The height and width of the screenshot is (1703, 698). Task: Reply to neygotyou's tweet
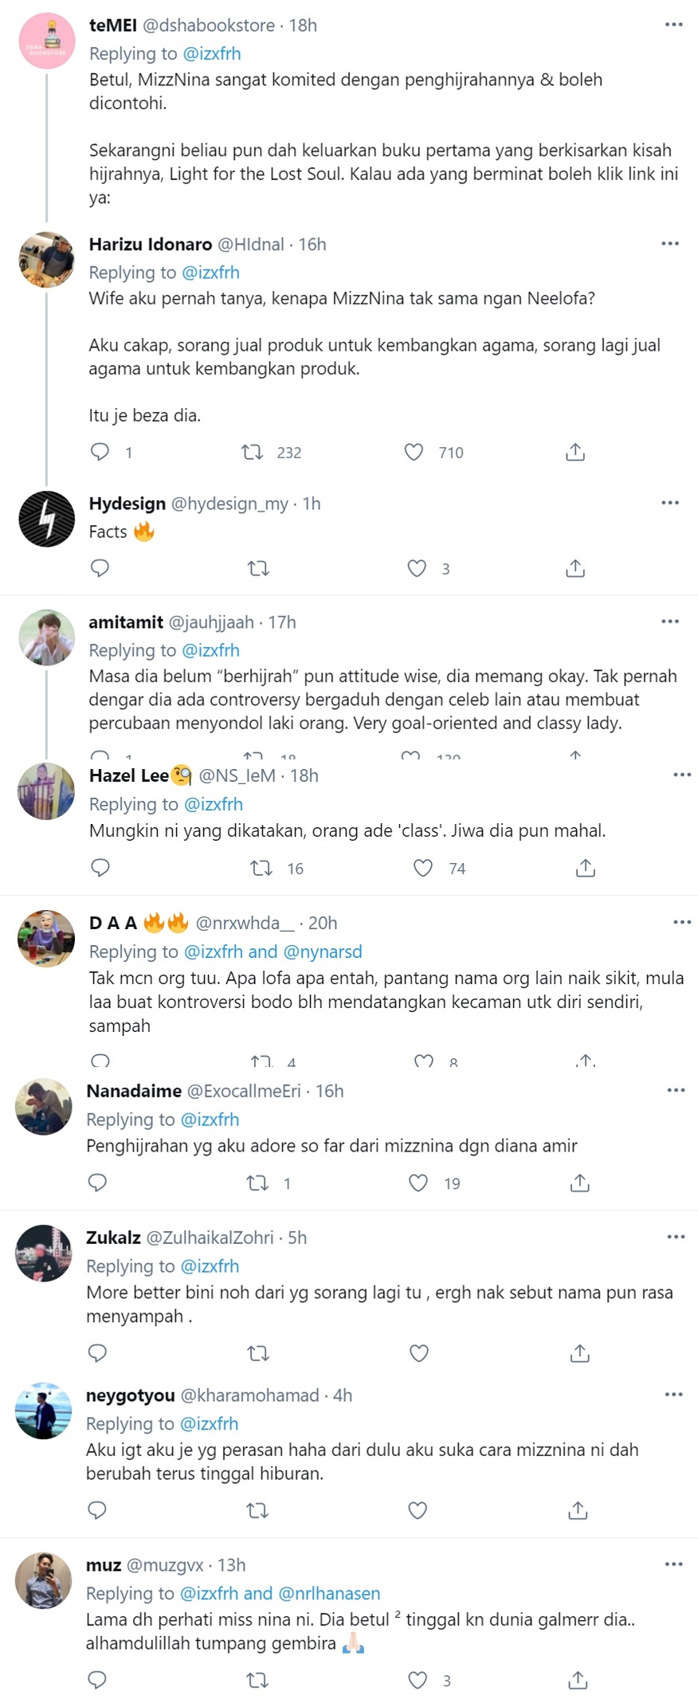pos(97,1509)
